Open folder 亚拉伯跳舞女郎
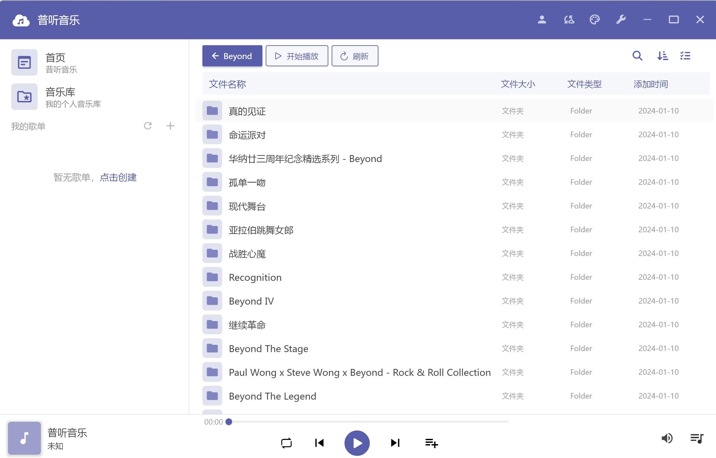The width and height of the screenshot is (716, 458). pyautogui.click(x=454, y=230)
